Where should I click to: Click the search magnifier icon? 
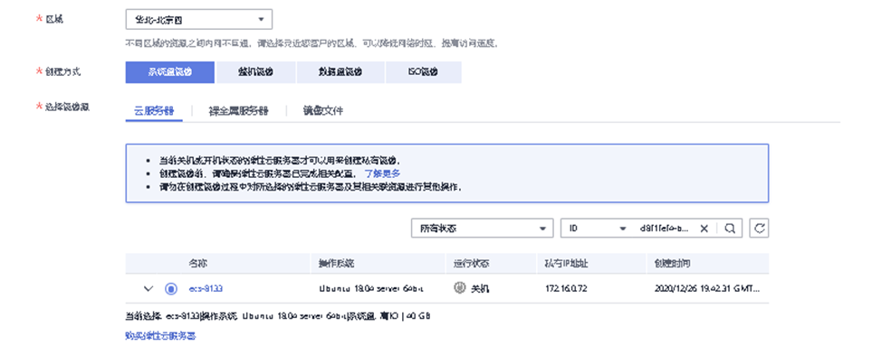coord(730,228)
